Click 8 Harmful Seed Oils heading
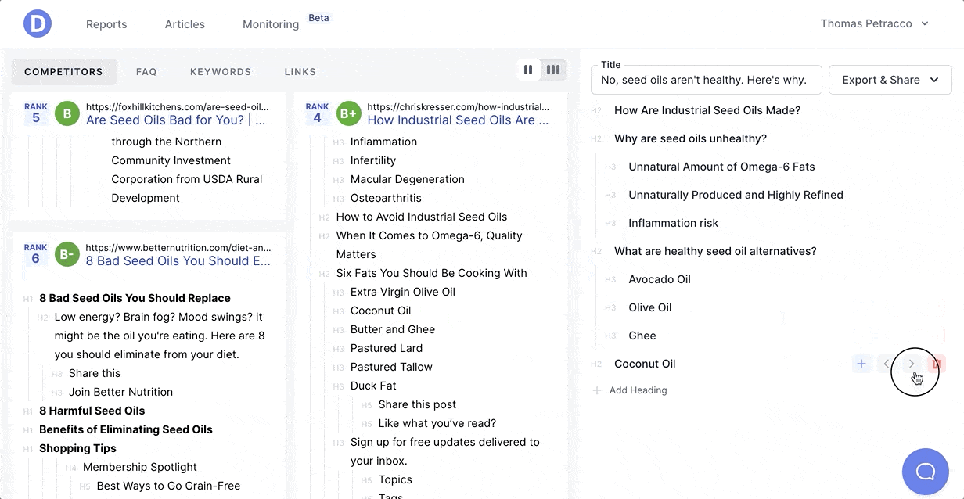Screen dimensions: 964x499 (92, 411)
